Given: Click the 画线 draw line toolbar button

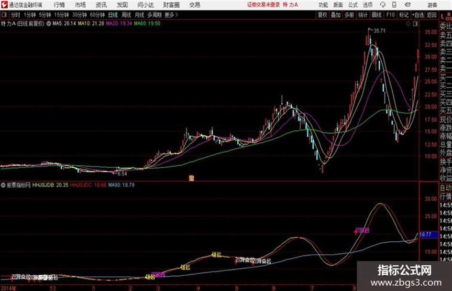Looking at the screenshot, I should (x=376, y=15).
